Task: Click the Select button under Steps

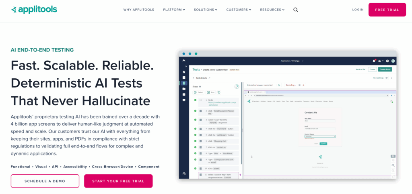Action: 198,92
